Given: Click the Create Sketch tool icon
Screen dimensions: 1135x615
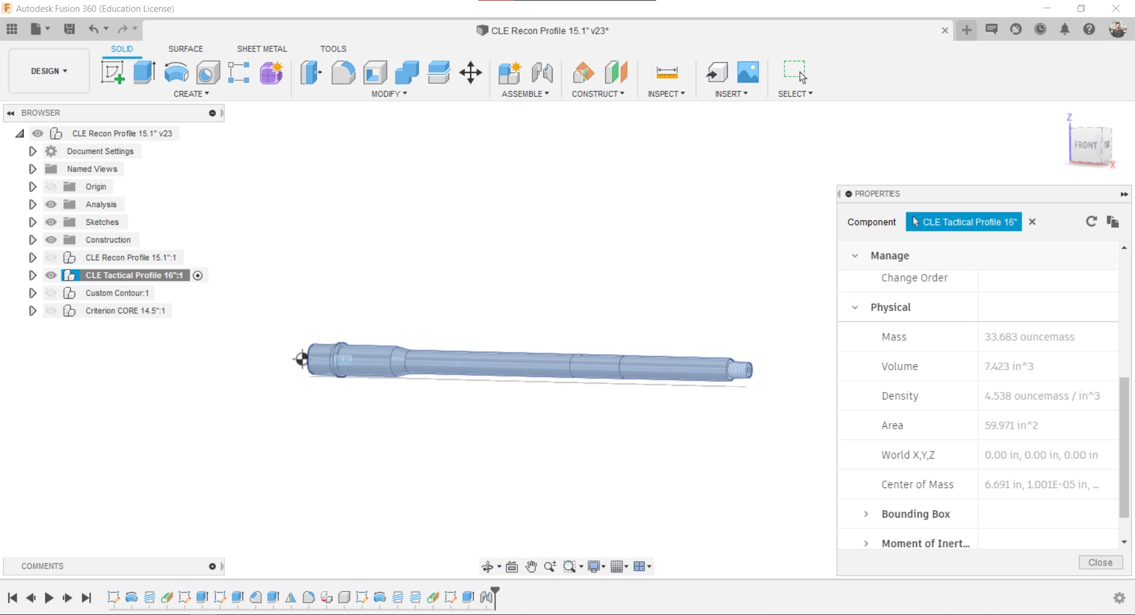Looking at the screenshot, I should coord(112,73).
